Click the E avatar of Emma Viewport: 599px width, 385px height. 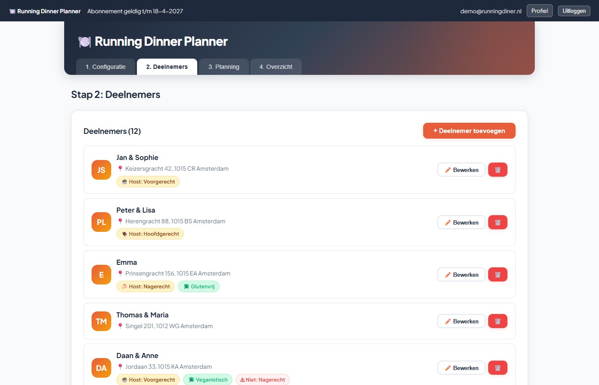click(x=101, y=275)
